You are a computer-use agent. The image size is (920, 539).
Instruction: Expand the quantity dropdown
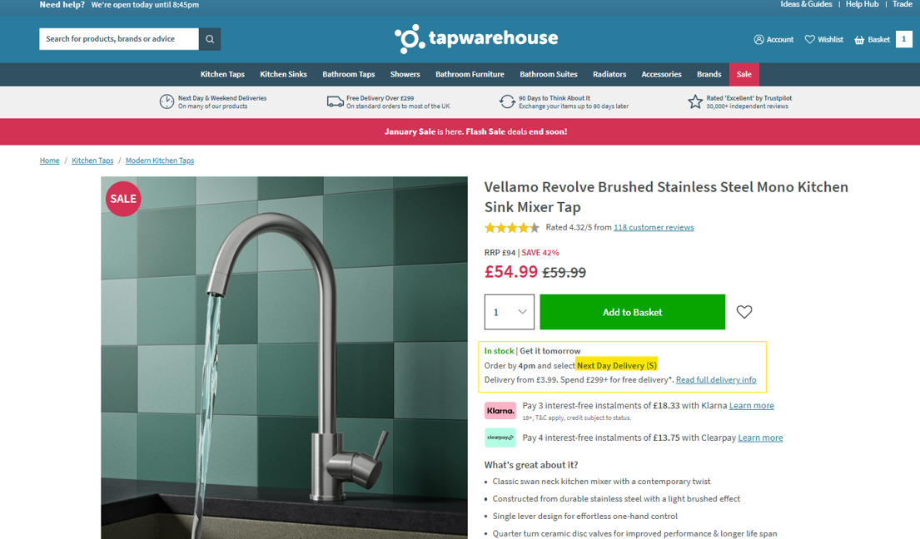(510, 312)
